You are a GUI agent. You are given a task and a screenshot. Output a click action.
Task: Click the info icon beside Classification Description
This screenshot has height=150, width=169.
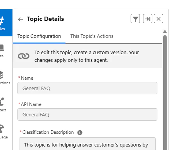80,133
